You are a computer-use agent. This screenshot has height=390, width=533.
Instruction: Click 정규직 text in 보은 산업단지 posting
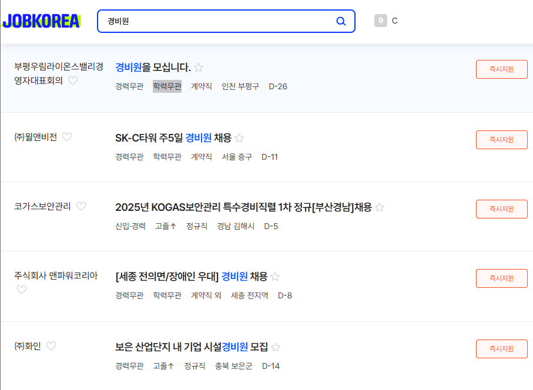tap(195, 365)
